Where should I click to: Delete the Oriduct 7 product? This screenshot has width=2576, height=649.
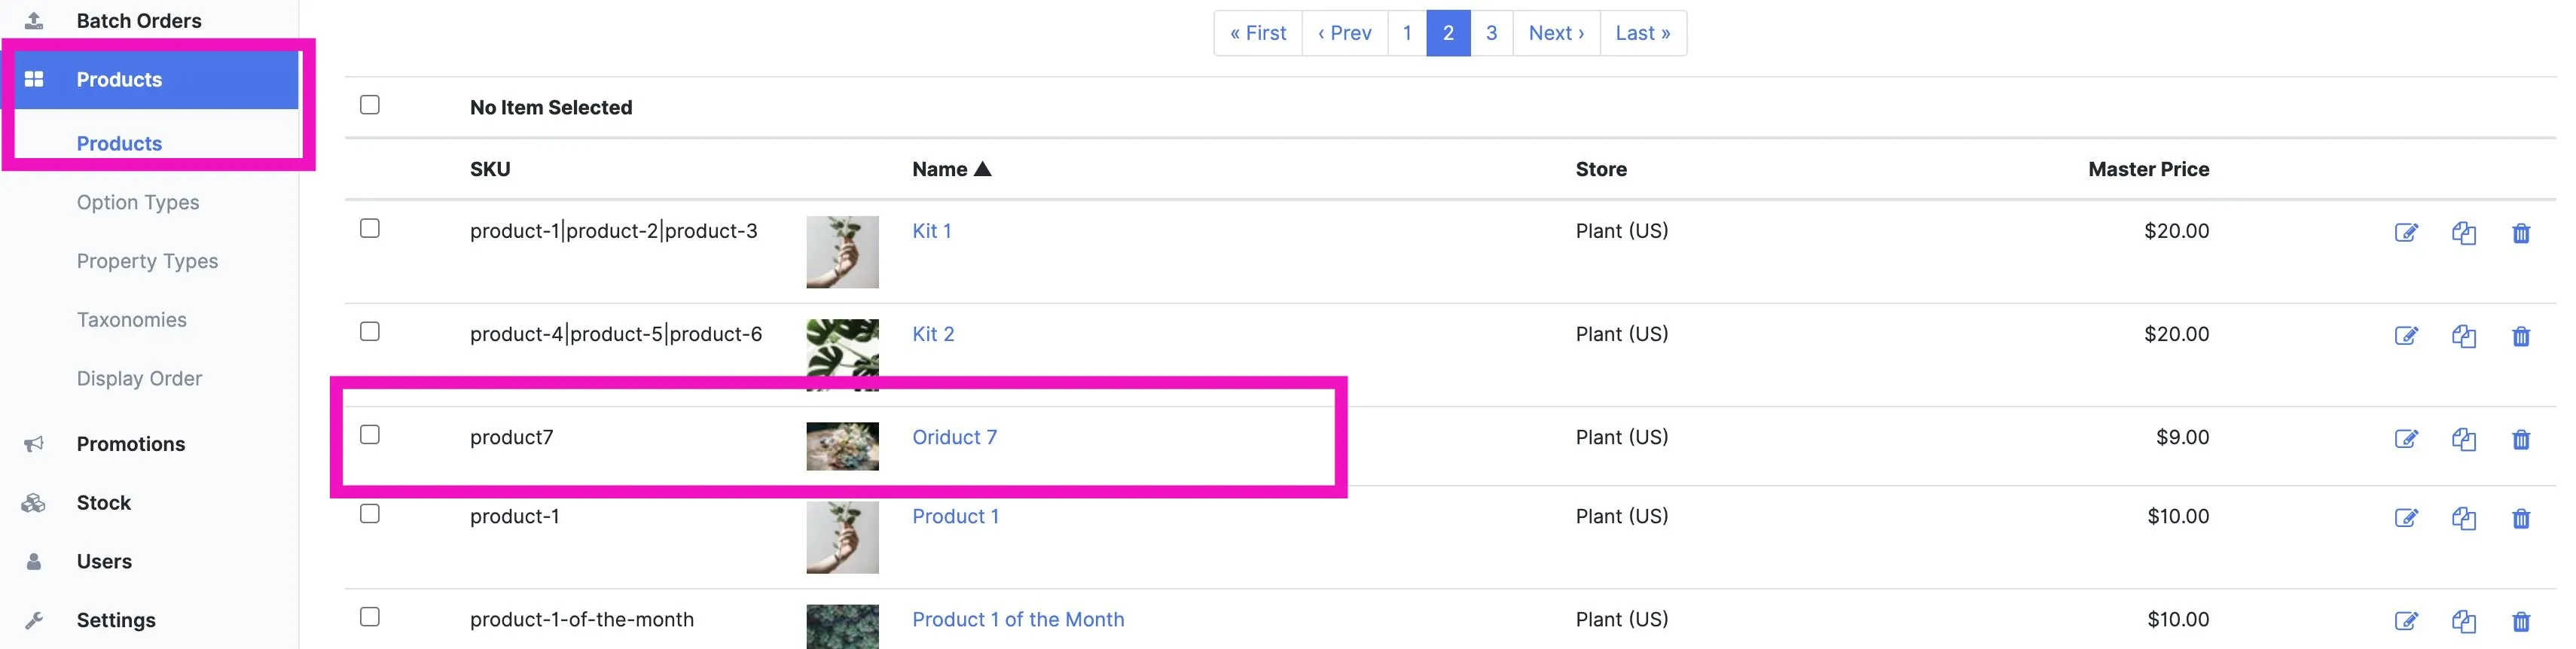2521,439
